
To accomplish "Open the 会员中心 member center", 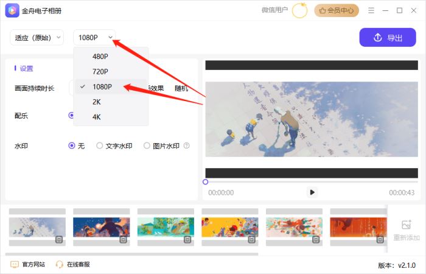I will pyautogui.click(x=337, y=10).
